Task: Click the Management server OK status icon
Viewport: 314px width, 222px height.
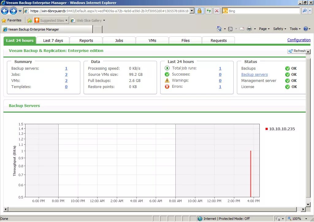Action: tap(287, 81)
